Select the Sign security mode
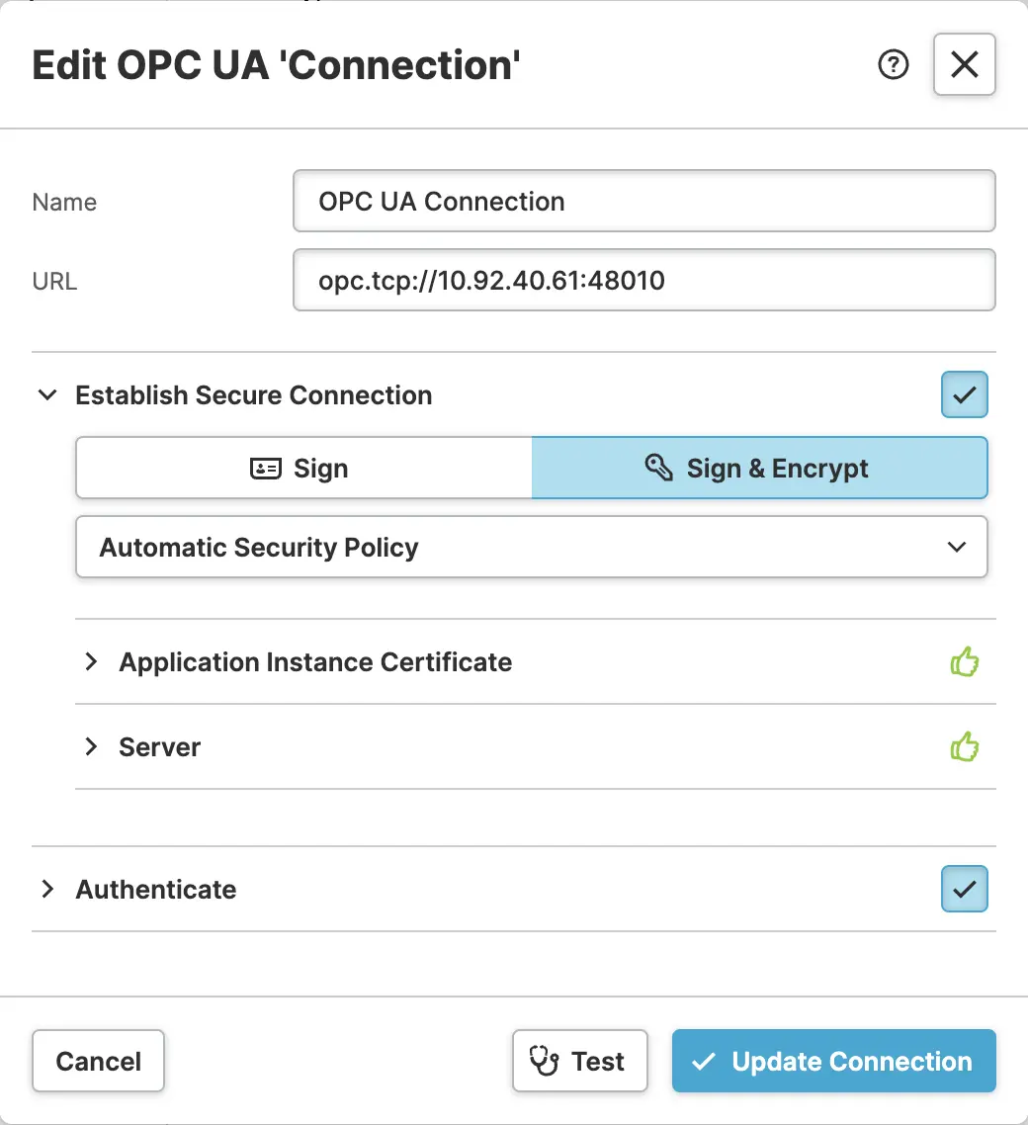Image resolution: width=1028 pixels, height=1125 pixels. (303, 469)
